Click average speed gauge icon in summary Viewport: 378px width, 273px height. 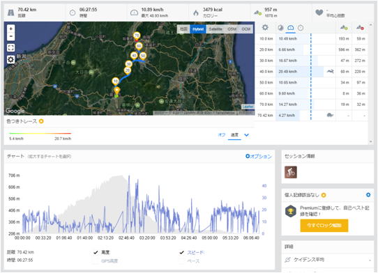pos(134,13)
